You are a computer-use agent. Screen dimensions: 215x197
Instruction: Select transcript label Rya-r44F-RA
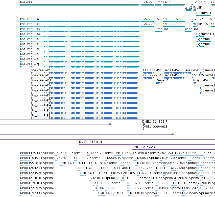(30, 34)
